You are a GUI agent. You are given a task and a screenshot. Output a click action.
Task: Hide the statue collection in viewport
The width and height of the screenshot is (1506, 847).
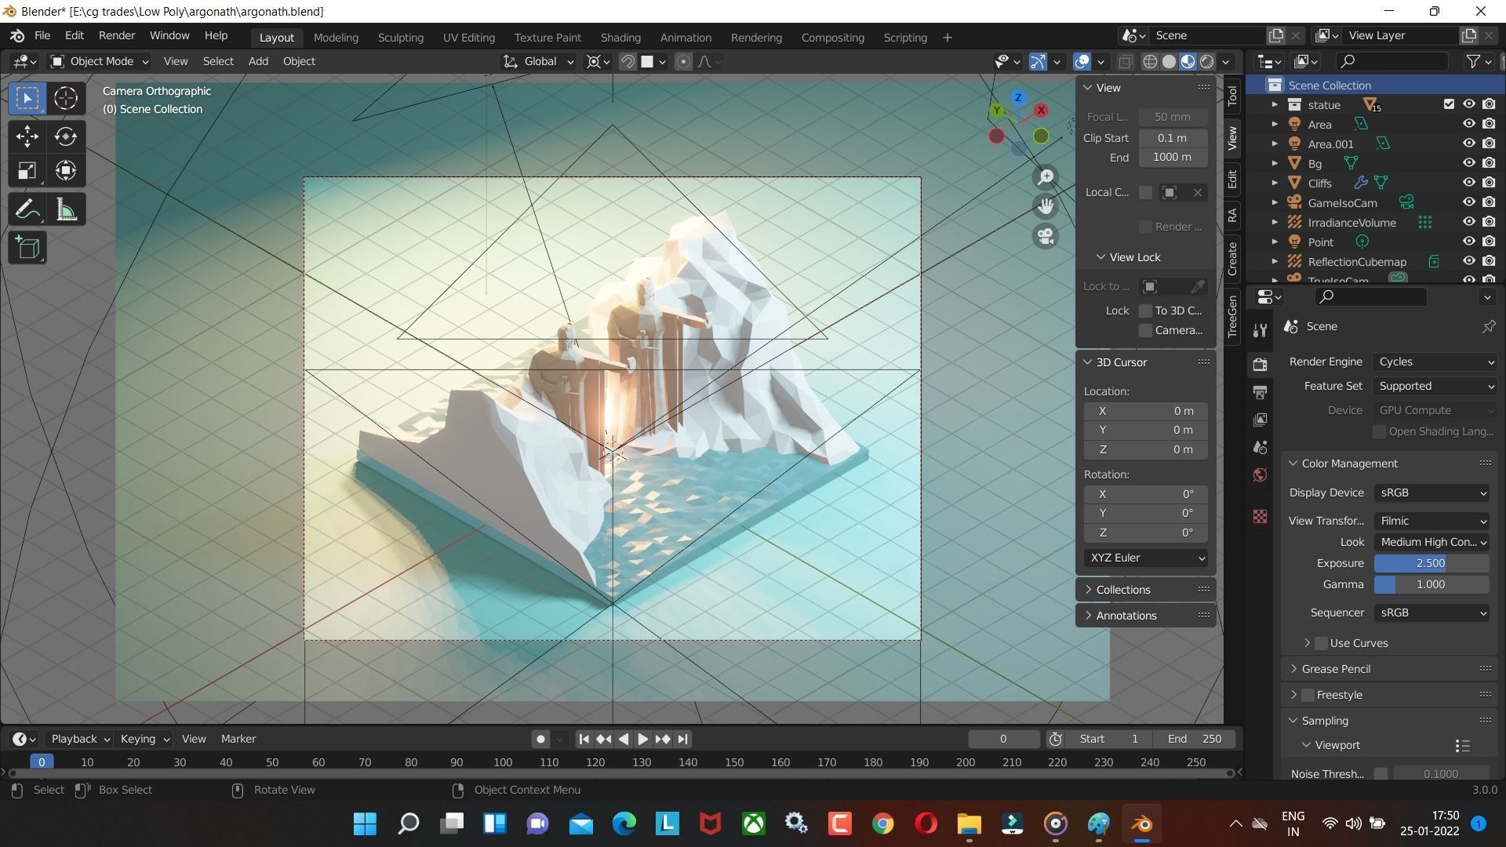coord(1468,104)
